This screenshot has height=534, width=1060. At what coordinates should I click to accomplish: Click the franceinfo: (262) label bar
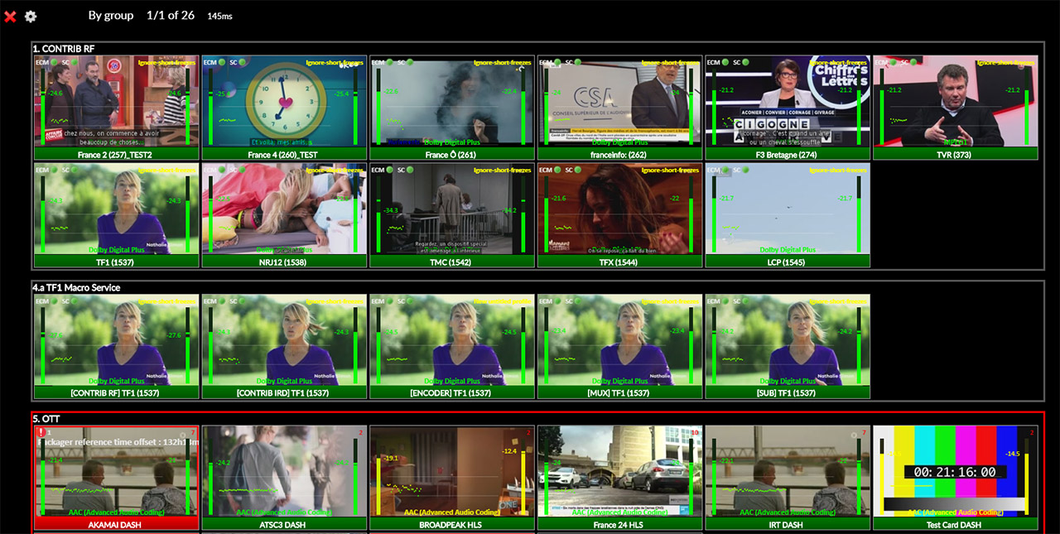[x=619, y=154]
